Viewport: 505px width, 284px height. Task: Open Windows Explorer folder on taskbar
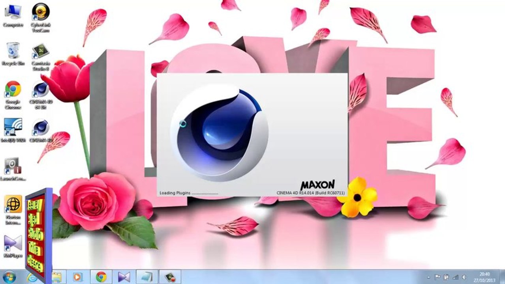click(57, 277)
